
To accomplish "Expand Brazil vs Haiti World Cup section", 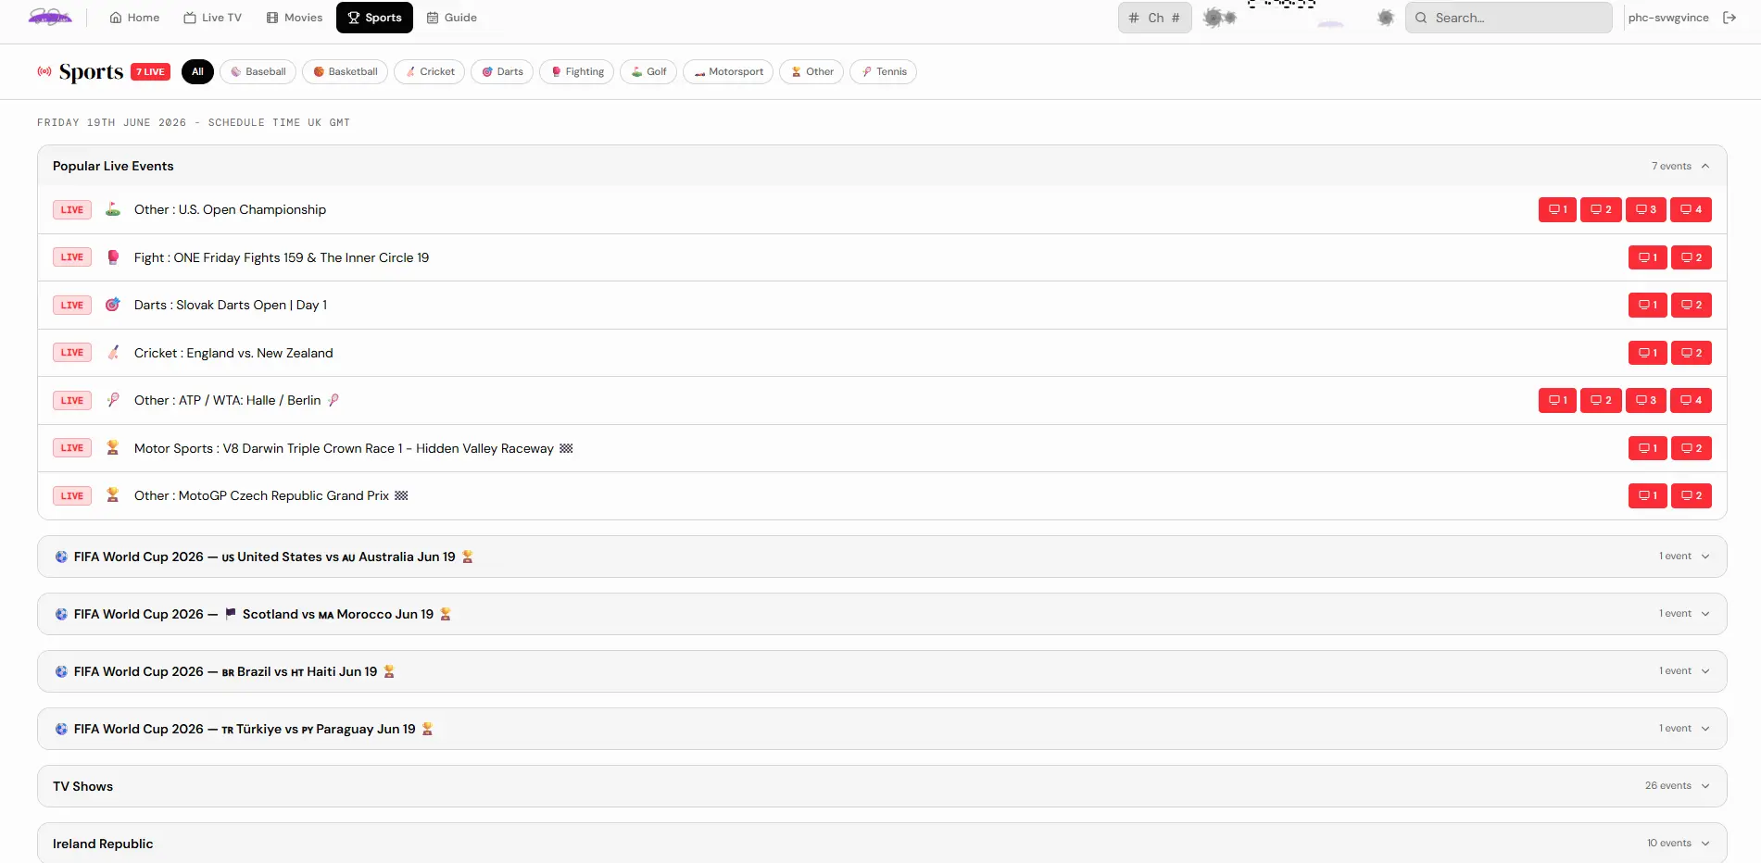I will (882, 671).
